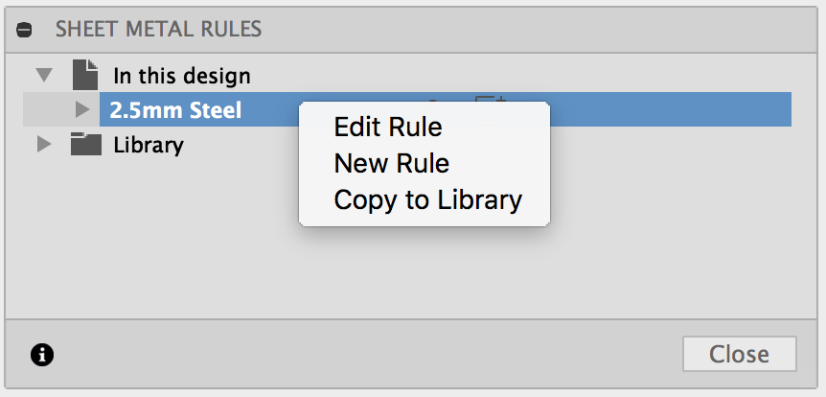Click the Library folder icon
The height and width of the screenshot is (397, 826).
click(x=86, y=146)
